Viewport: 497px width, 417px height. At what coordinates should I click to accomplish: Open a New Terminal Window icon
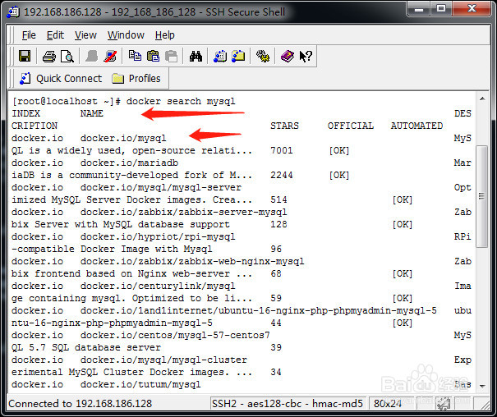(x=220, y=57)
